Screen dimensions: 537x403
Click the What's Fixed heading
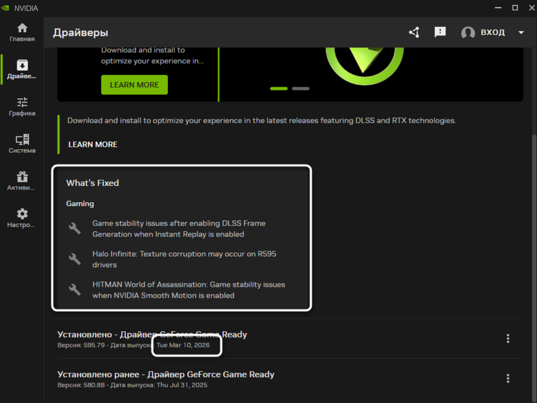92,183
